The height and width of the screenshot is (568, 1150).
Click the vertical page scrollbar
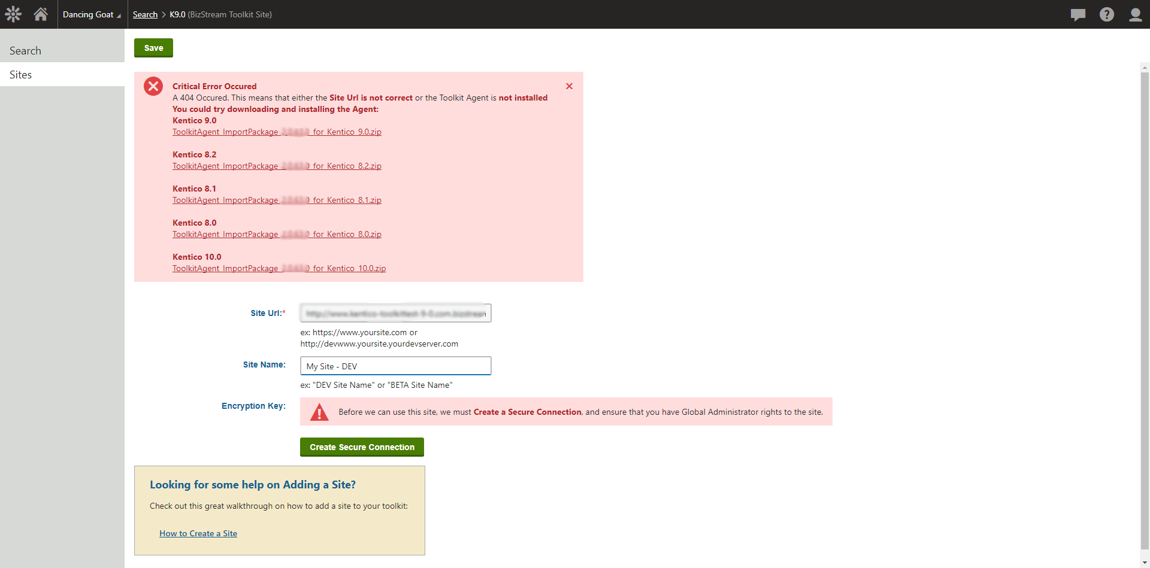click(x=1145, y=311)
